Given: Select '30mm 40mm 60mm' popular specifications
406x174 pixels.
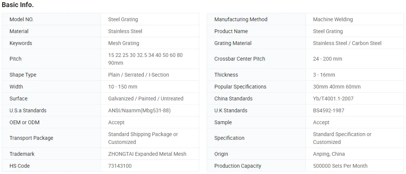Looking at the screenshot, I should tap(337, 87).
